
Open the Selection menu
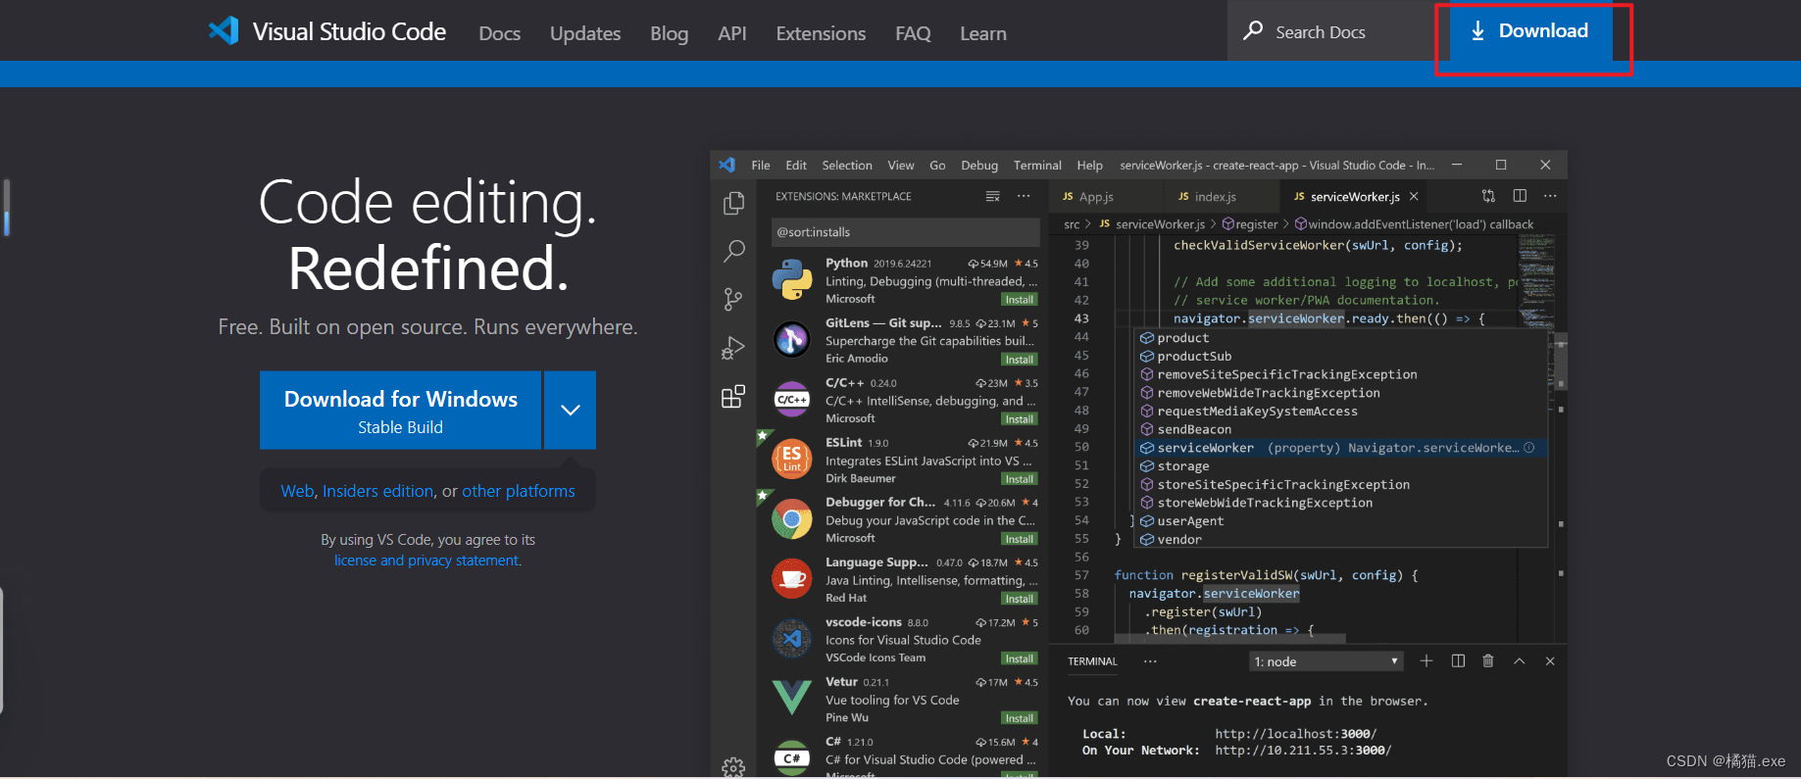[847, 166]
